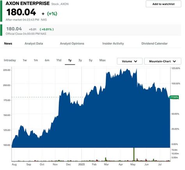
Task: Click the Add to watchlist button
Action: point(164,4)
